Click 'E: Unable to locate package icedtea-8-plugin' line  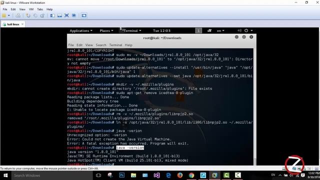click(x=114, y=109)
